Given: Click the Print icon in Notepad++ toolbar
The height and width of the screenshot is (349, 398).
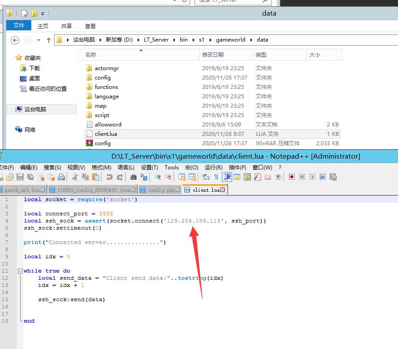Looking at the screenshot, I should 61,177.
